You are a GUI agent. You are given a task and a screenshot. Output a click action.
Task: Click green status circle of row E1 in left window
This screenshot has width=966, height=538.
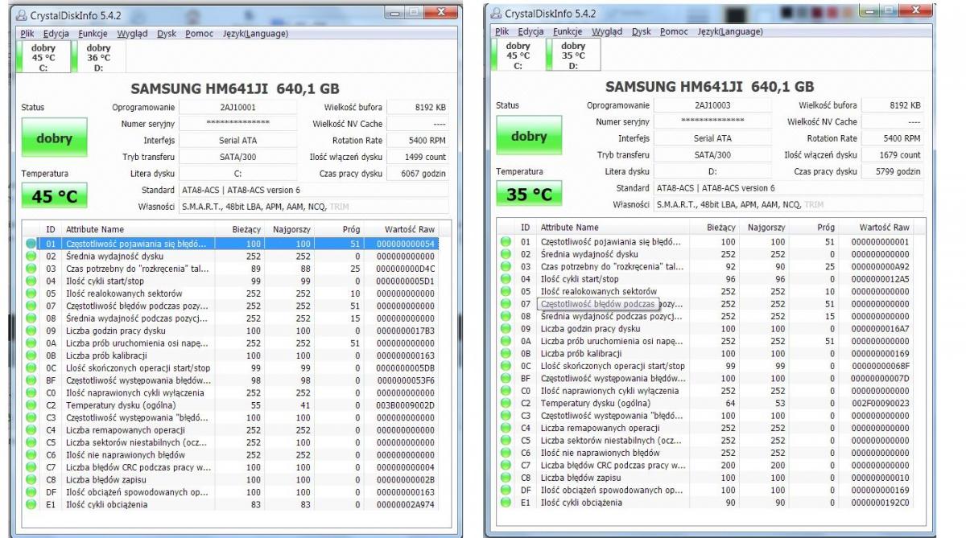coord(31,505)
